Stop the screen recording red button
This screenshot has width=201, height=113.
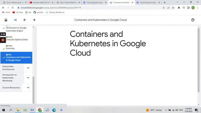[x=3, y=40]
